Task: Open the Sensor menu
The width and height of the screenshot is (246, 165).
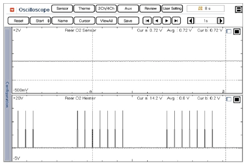Action: coord(62,9)
